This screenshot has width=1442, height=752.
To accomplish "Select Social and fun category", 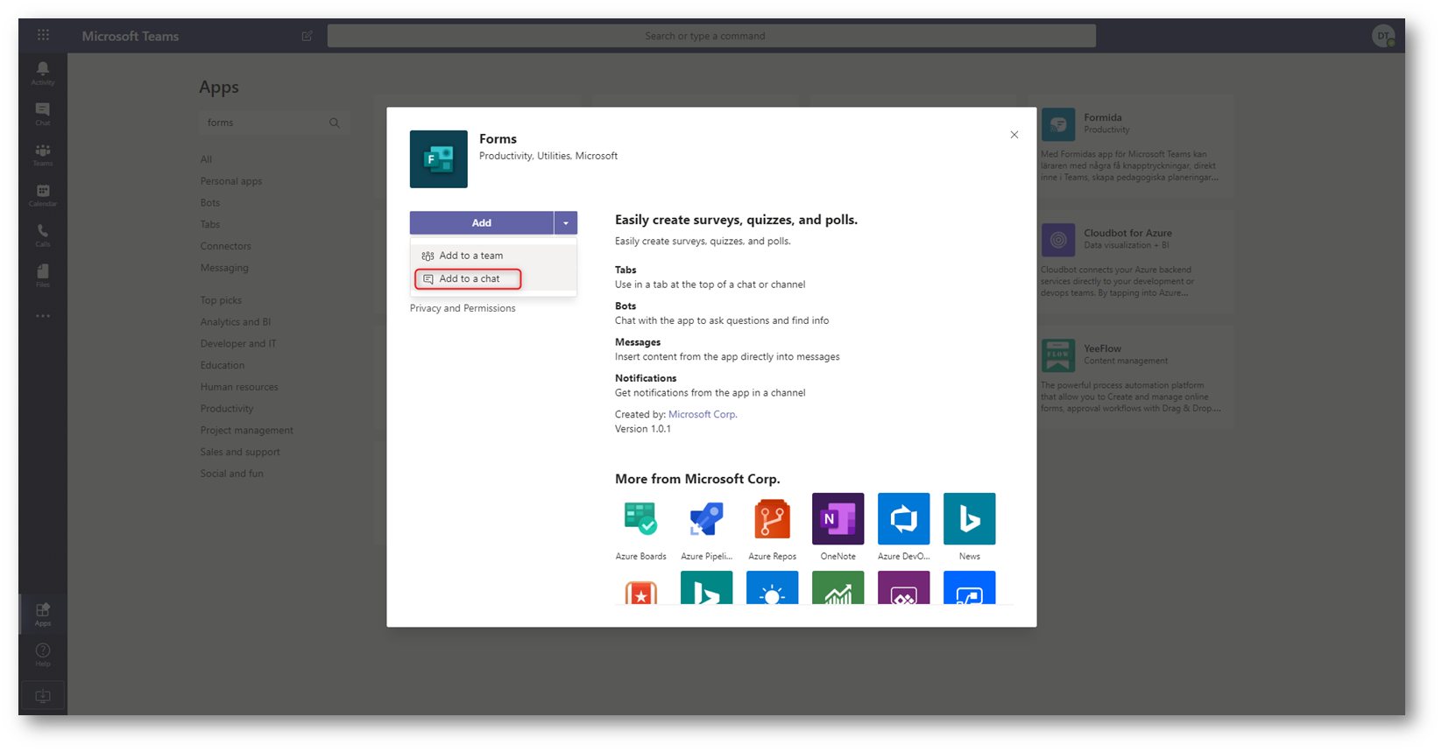I will pyautogui.click(x=231, y=474).
